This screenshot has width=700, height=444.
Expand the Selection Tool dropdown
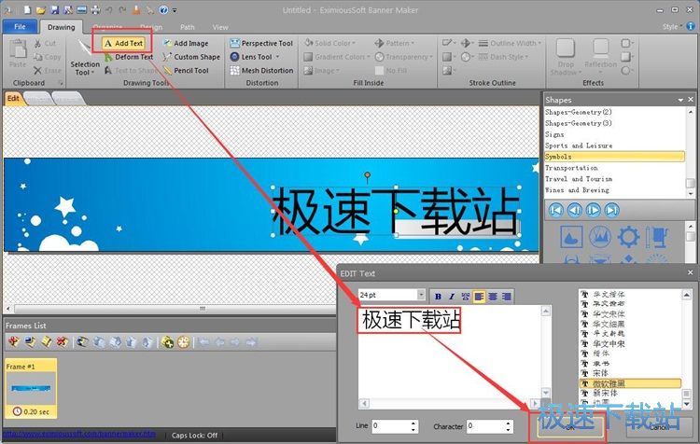coord(92,73)
